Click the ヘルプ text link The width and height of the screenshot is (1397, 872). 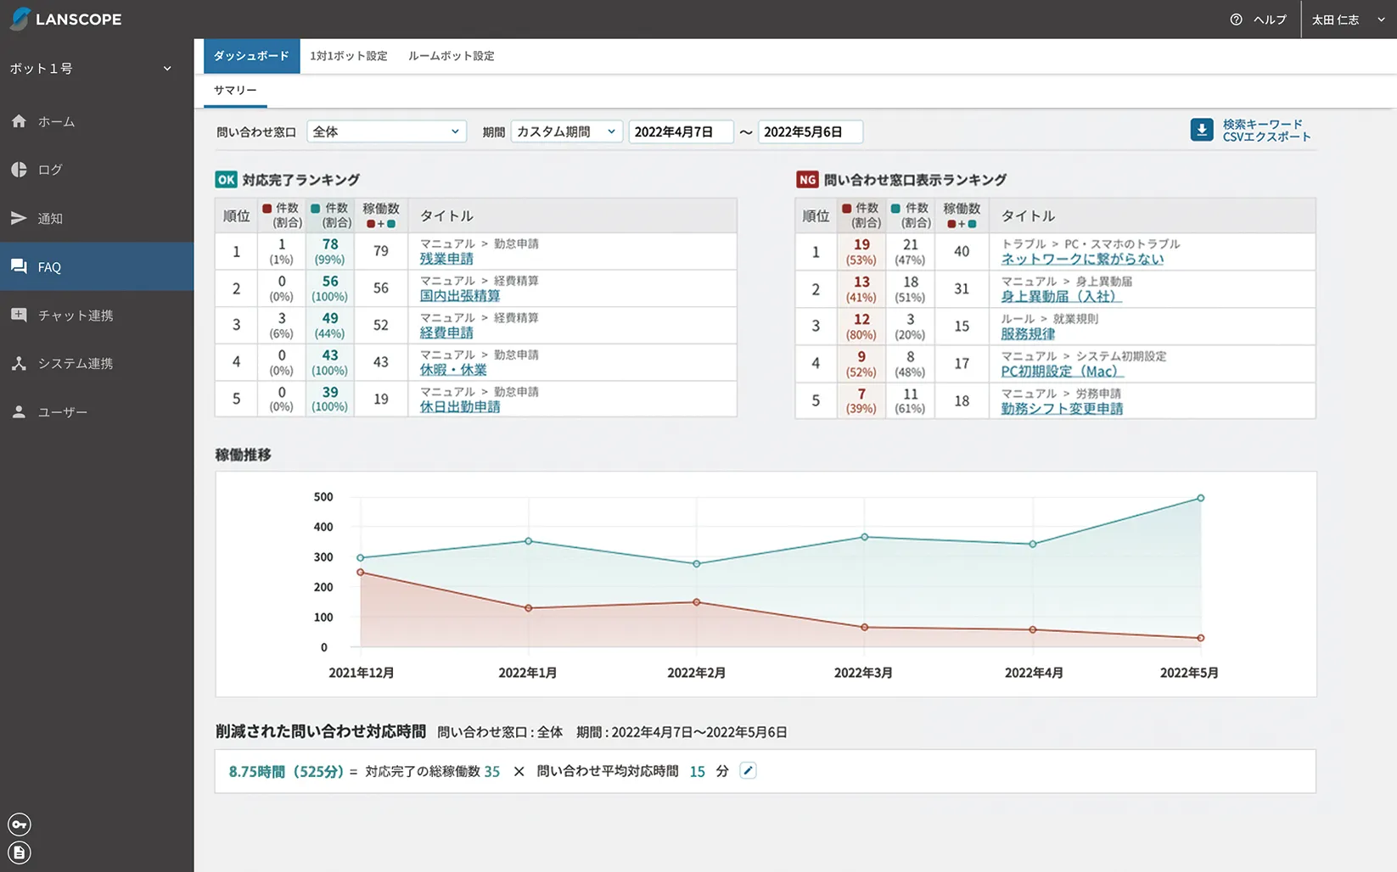(1270, 20)
